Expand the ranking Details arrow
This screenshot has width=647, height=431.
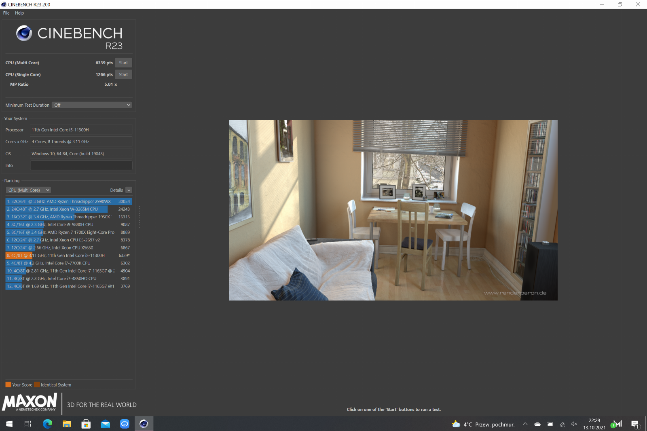(129, 190)
